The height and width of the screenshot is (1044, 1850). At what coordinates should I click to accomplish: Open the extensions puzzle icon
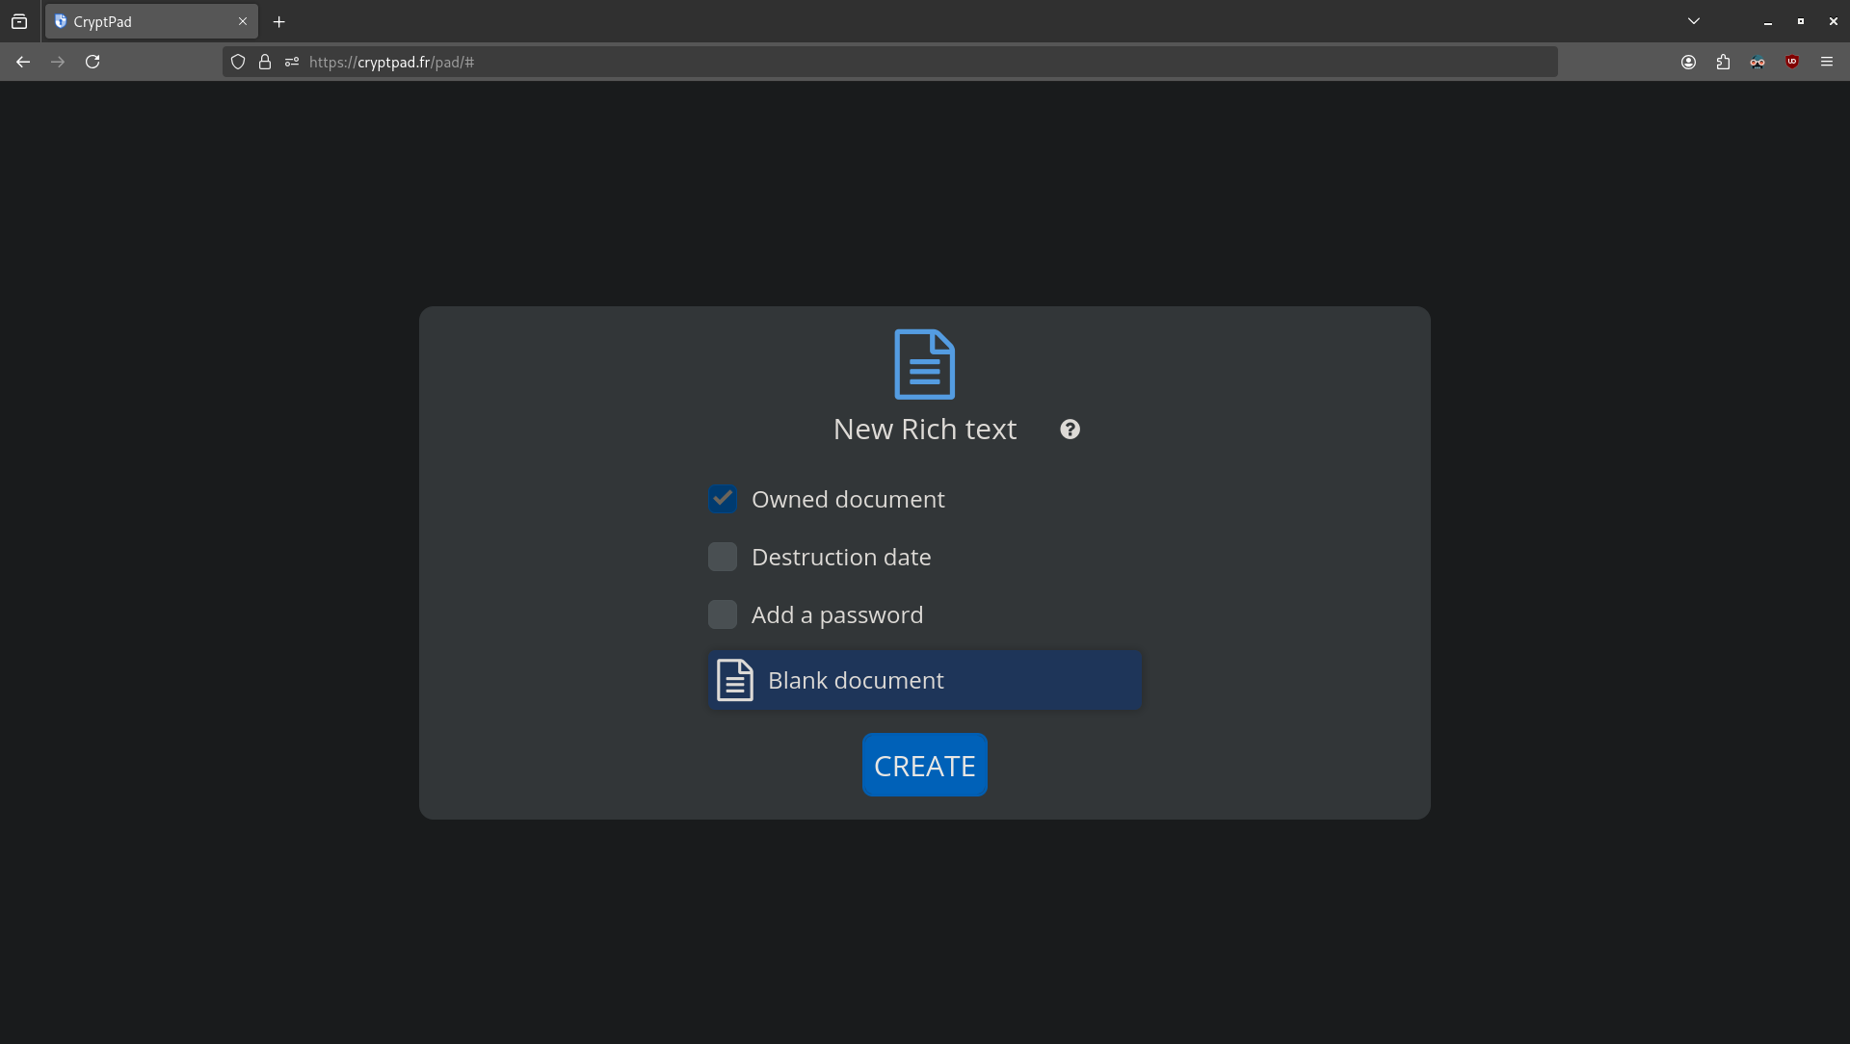pyautogui.click(x=1723, y=62)
